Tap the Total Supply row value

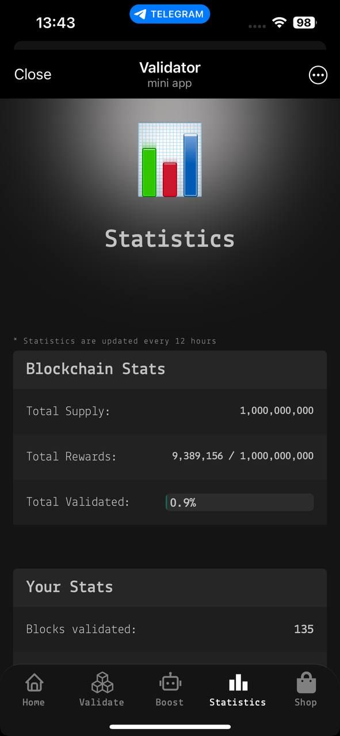(x=277, y=411)
